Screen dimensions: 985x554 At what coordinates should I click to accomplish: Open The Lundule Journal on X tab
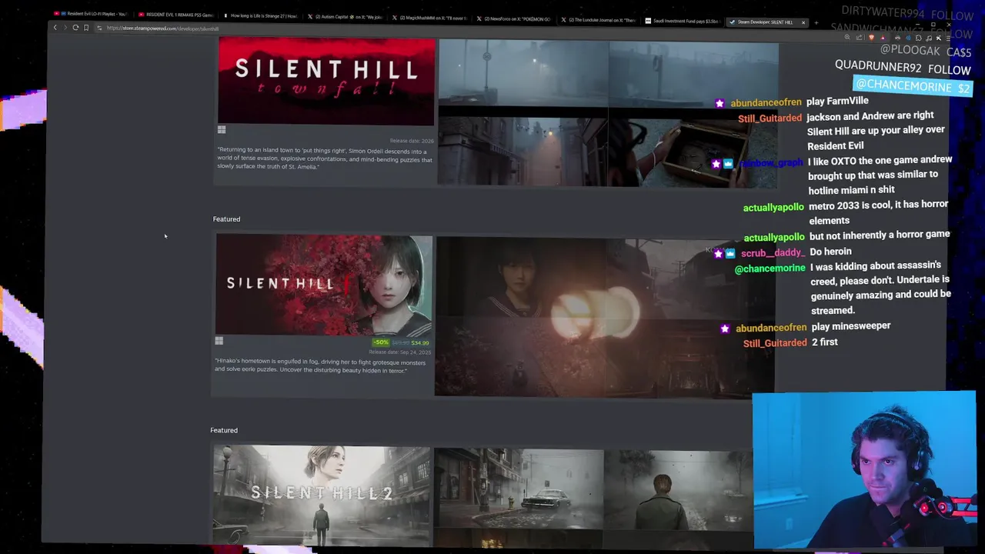click(599, 20)
